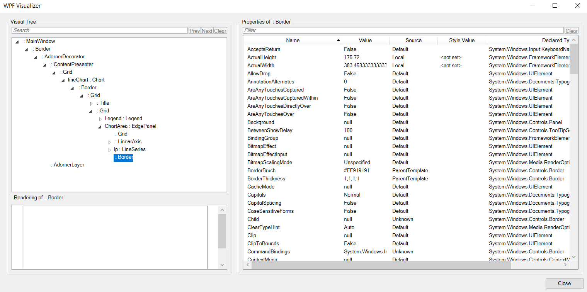Expand the LinearAxis node arrow

point(110,142)
